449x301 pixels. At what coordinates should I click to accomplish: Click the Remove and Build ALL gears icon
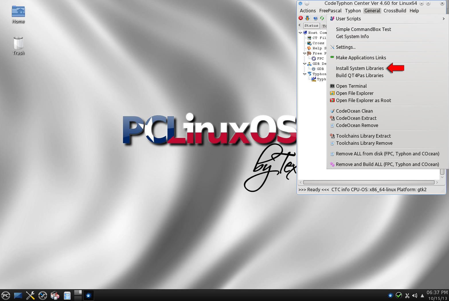coord(332,164)
